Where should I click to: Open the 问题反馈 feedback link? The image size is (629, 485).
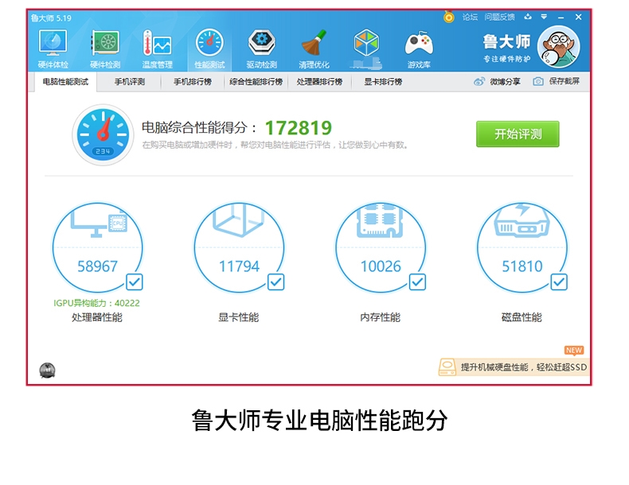pos(499,17)
